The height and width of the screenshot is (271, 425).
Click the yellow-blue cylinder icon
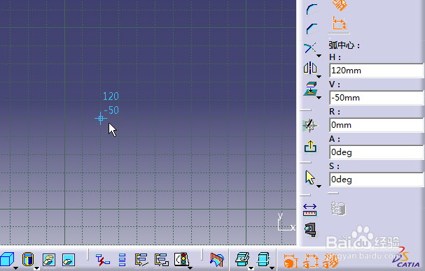pos(27,259)
